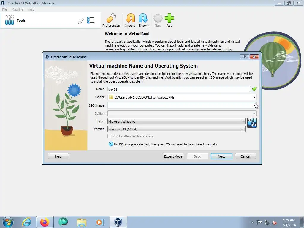Click the 'Welcome to VirtualBox!' heading
The image size is (304, 228).
point(127,34)
